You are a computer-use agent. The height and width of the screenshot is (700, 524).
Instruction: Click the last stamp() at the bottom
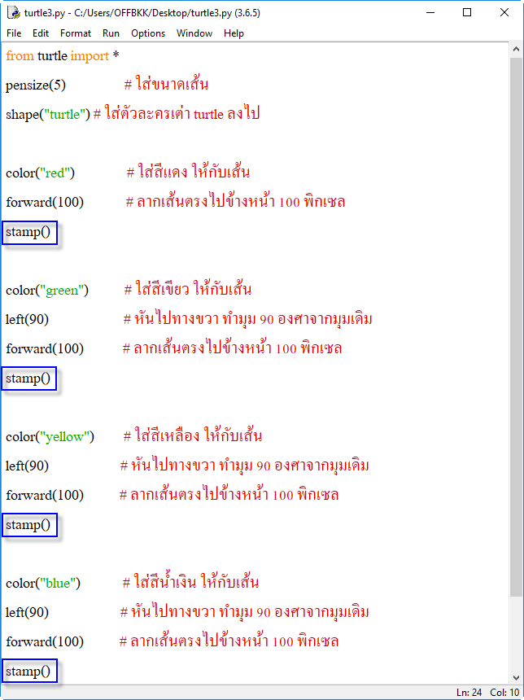[28, 672]
